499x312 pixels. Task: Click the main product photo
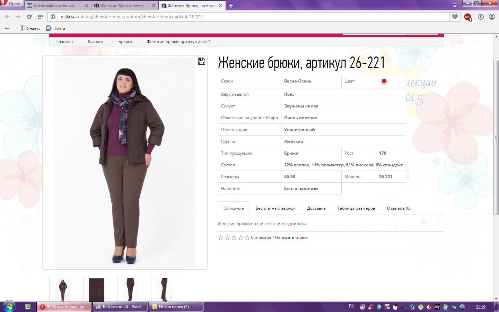pos(125,163)
